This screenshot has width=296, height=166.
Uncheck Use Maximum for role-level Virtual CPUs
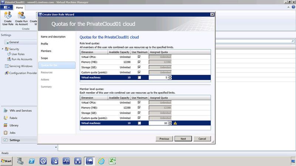coord(139,57)
